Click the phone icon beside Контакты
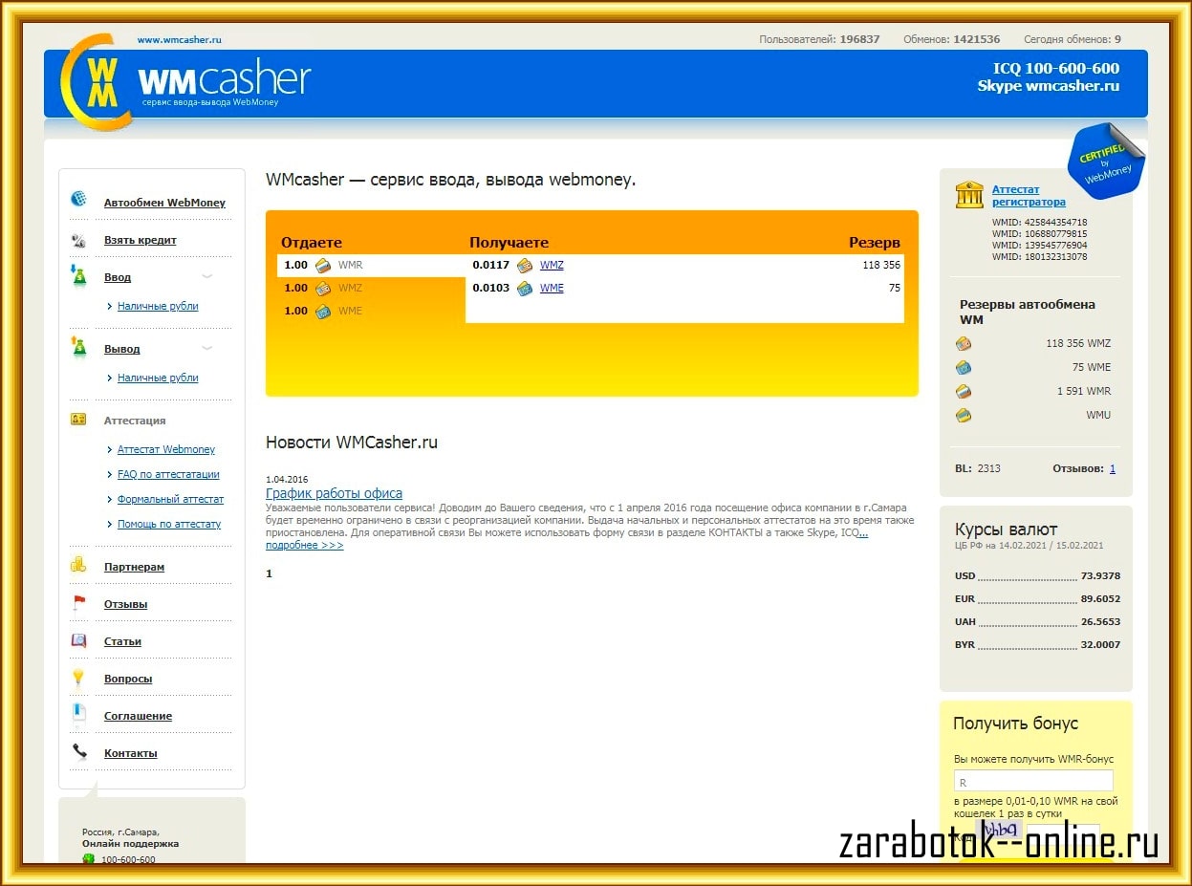The height and width of the screenshot is (886, 1192). 79,752
